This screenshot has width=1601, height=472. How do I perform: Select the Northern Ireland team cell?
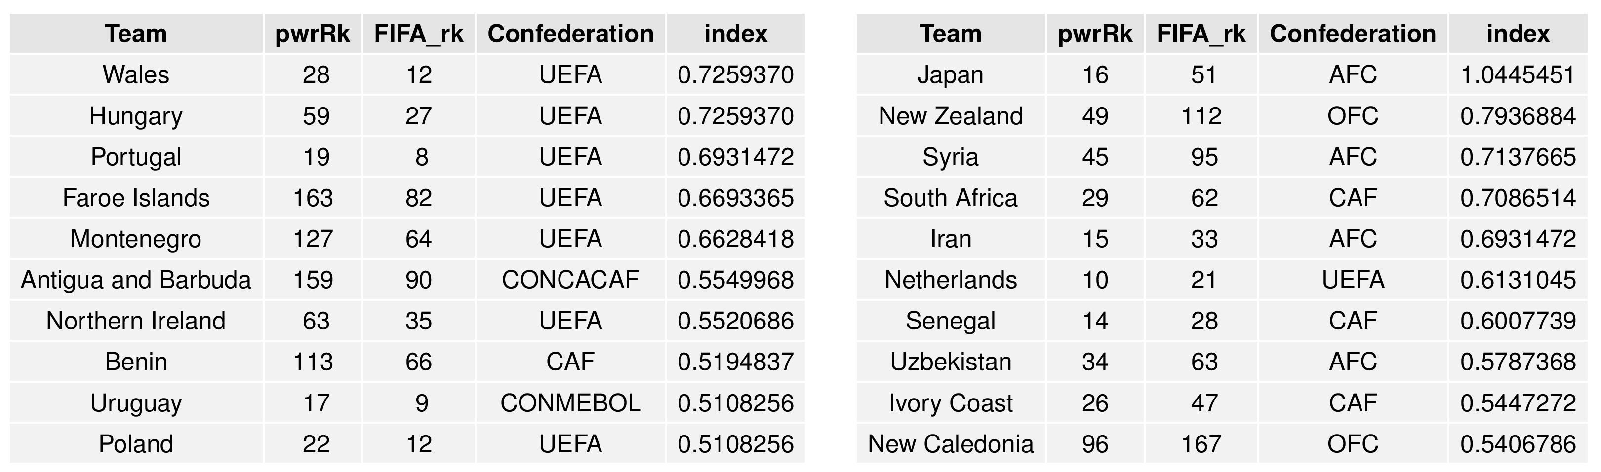pyautogui.click(x=135, y=321)
